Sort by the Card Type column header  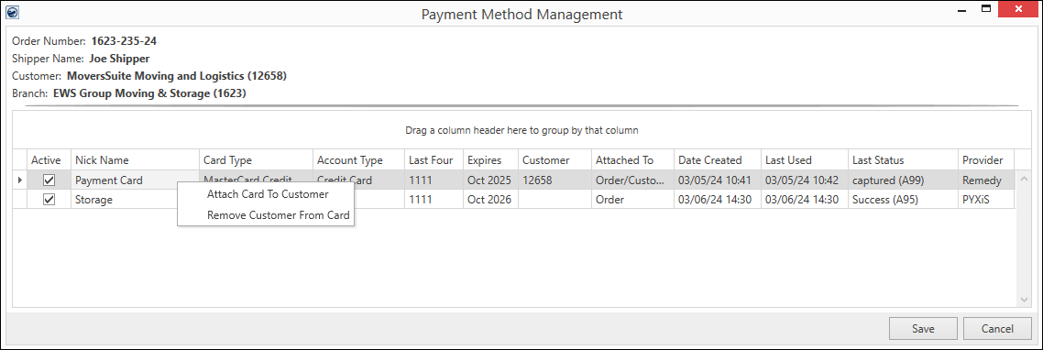click(256, 159)
